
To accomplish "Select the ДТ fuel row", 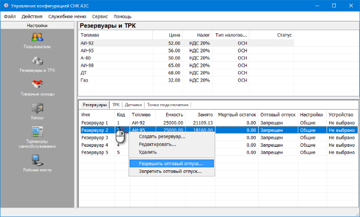I will click(x=83, y=73).
